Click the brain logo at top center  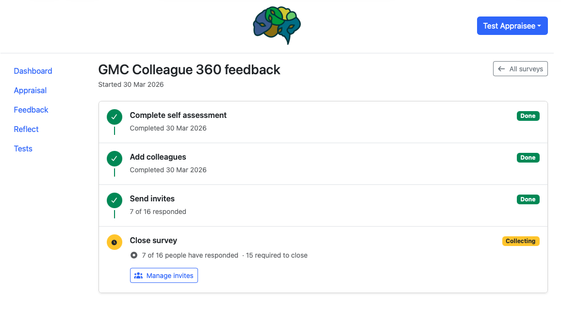pos(276,25)
